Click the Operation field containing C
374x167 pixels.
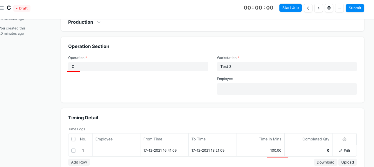138,66
